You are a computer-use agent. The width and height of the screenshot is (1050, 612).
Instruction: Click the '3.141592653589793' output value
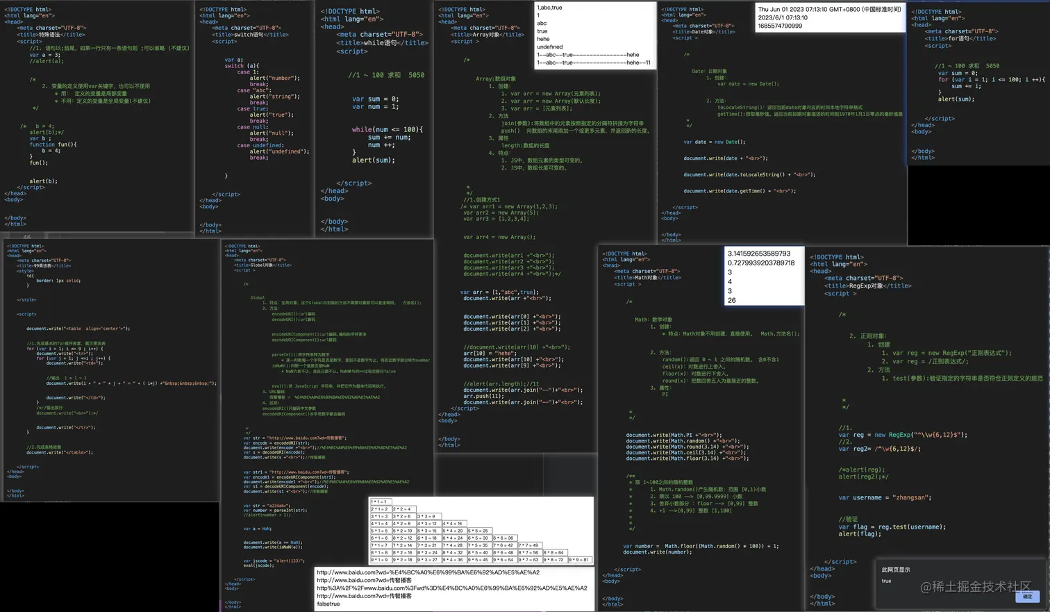pos(759,254)
